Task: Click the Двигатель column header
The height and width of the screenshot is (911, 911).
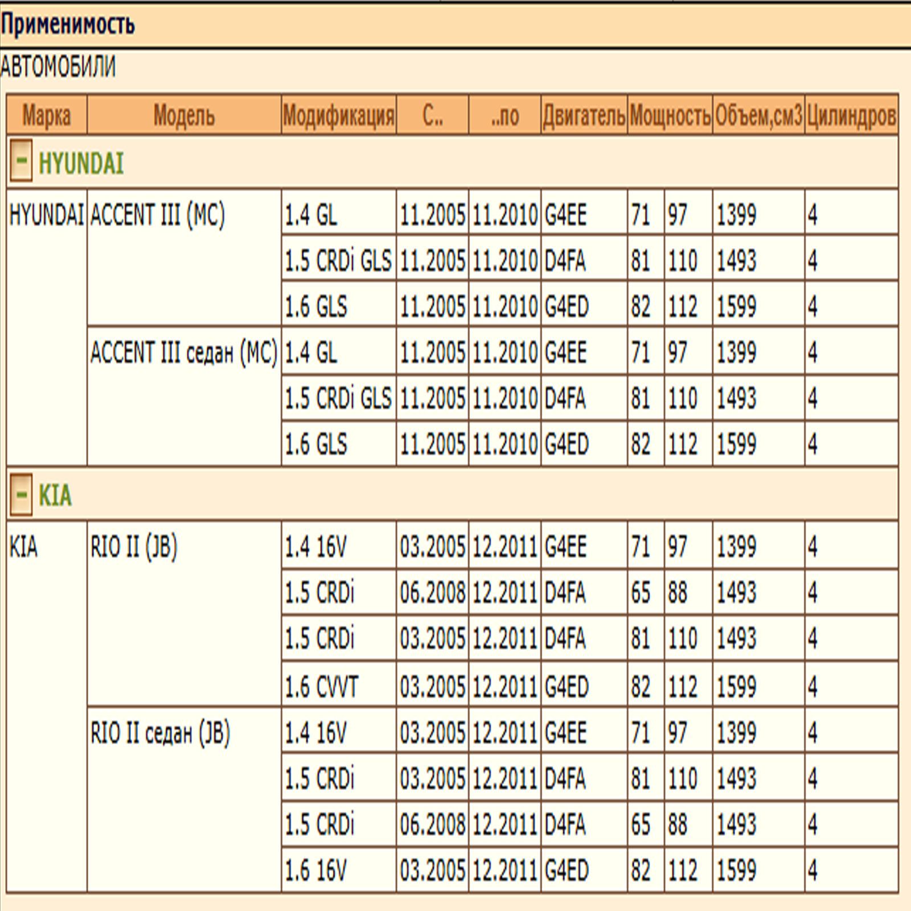Action: click(584, 115)
